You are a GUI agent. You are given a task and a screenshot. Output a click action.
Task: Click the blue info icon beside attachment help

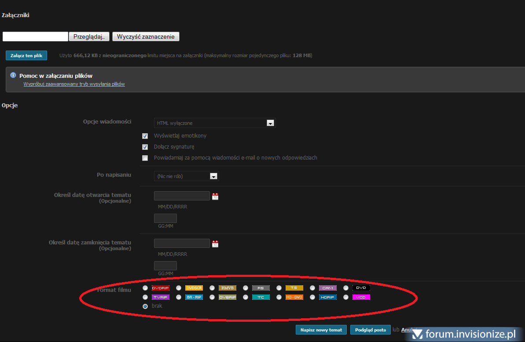(13, 75)
